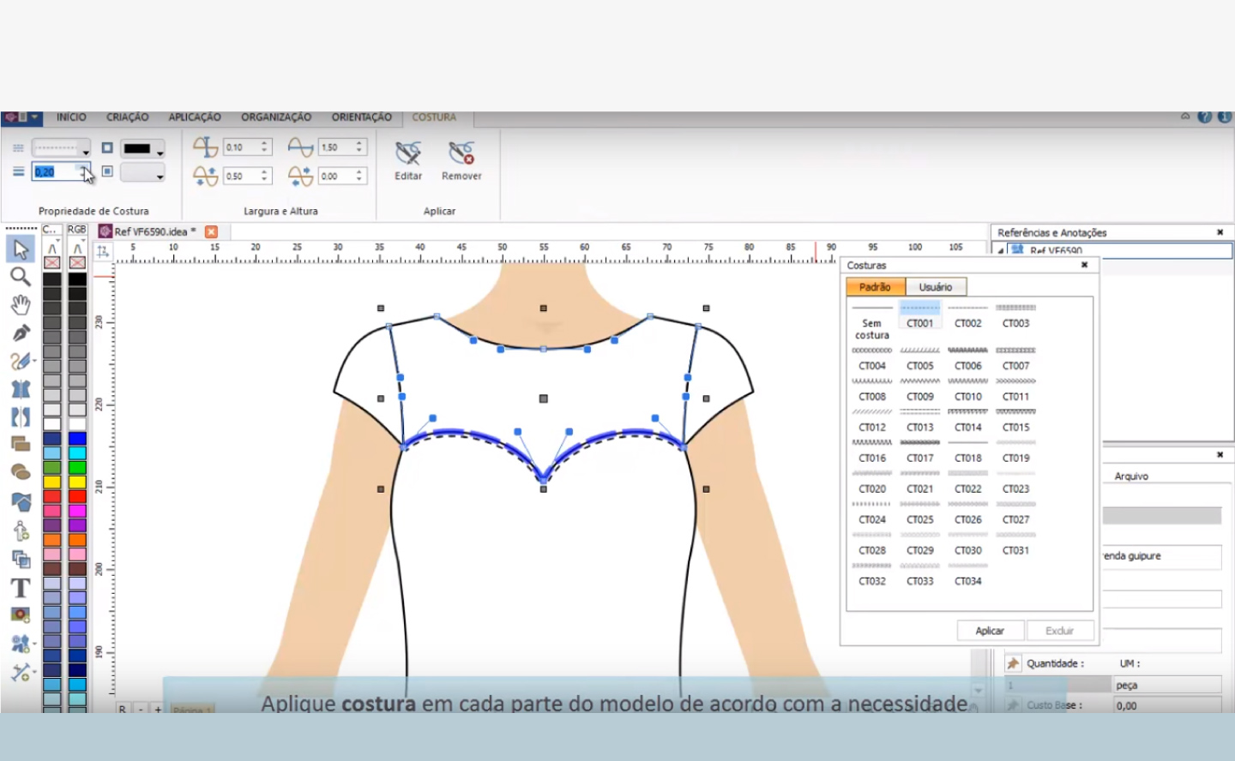Select the no-color swatch in RGB palette
The image size is (1235, 761).
pos(77,262)
